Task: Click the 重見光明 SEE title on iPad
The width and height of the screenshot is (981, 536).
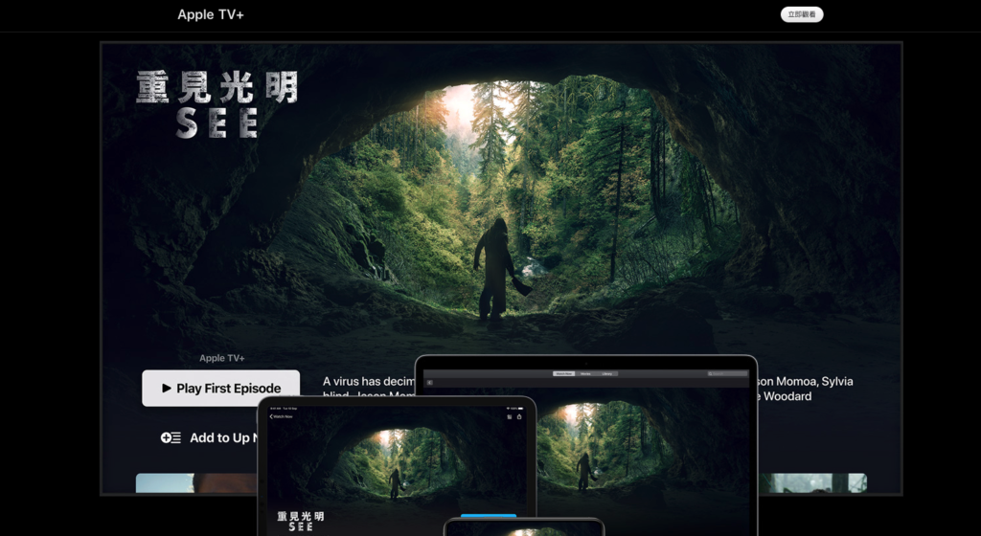Action: (x=300, y=521)
